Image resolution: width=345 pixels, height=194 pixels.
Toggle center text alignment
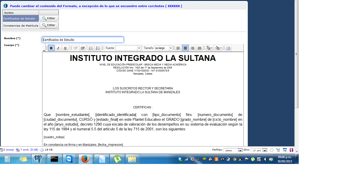(x=185, y=48)
